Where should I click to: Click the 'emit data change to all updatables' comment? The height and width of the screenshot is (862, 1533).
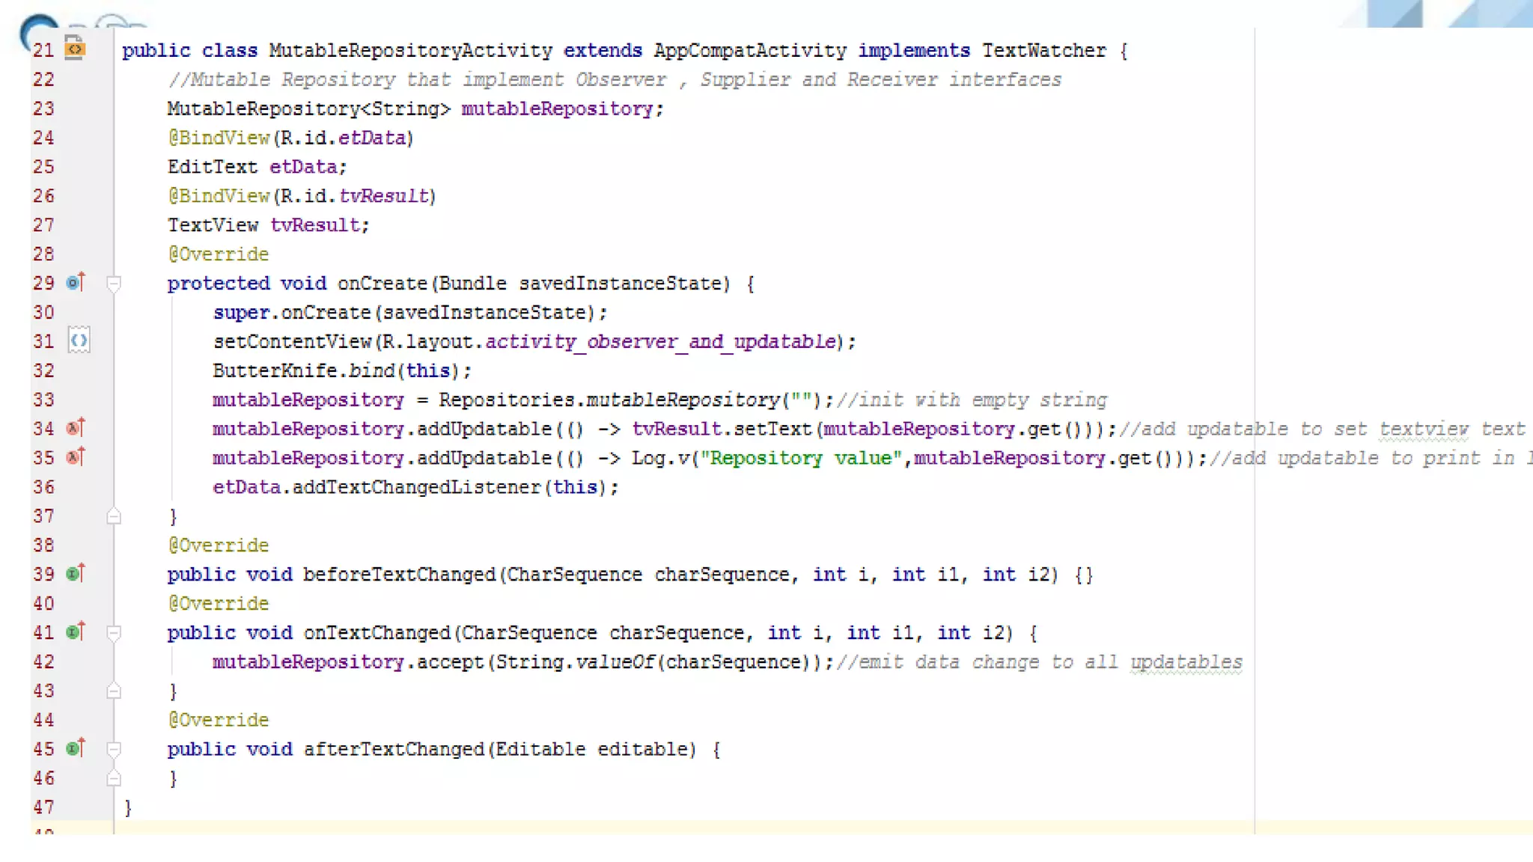click(1040, 662)
